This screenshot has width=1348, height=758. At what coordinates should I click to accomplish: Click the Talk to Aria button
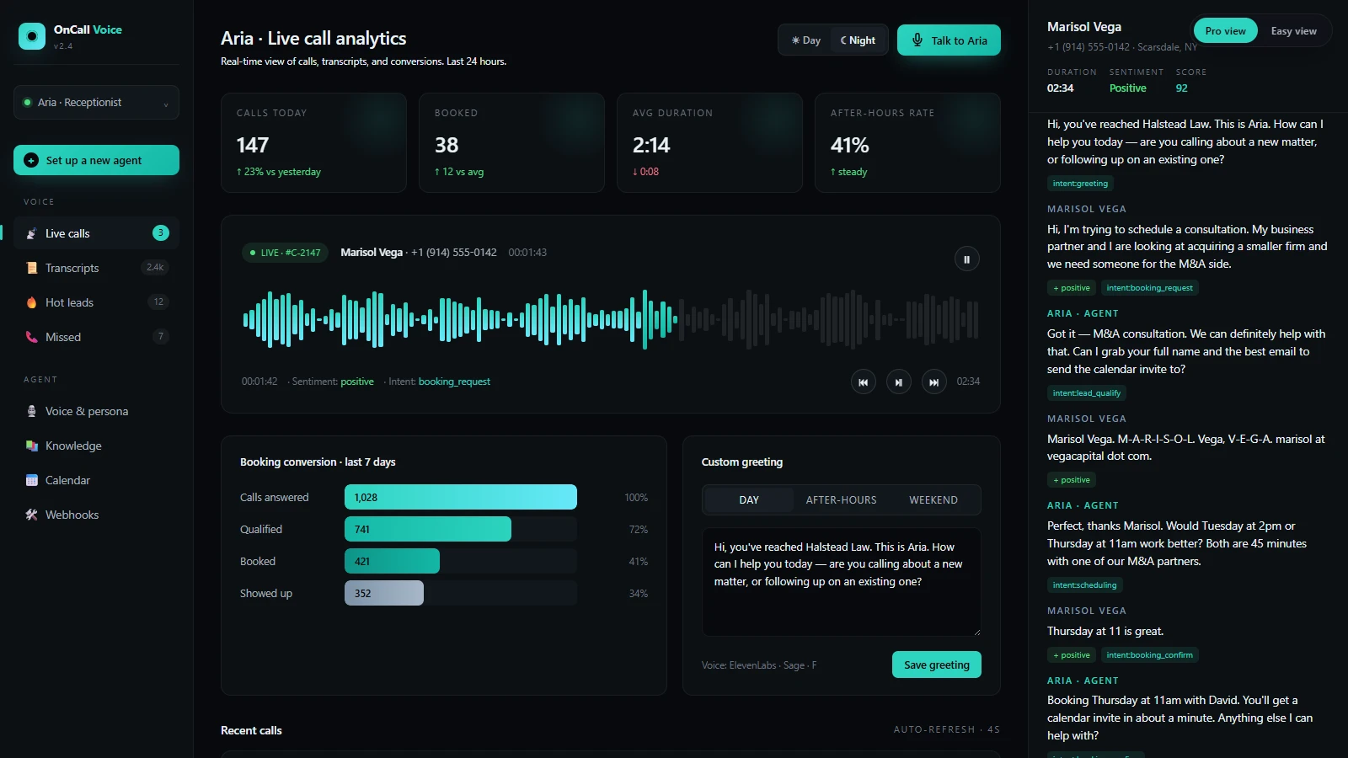(949, 40)
